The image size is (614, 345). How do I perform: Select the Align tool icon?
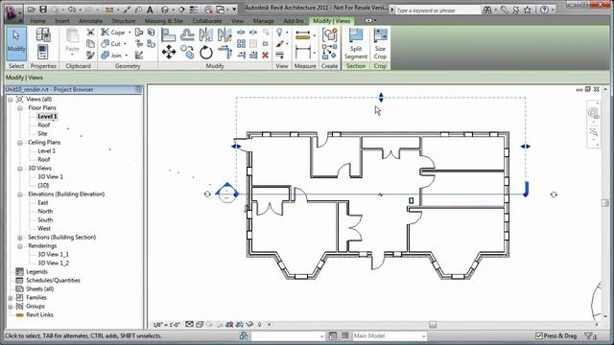click(169, 35)
